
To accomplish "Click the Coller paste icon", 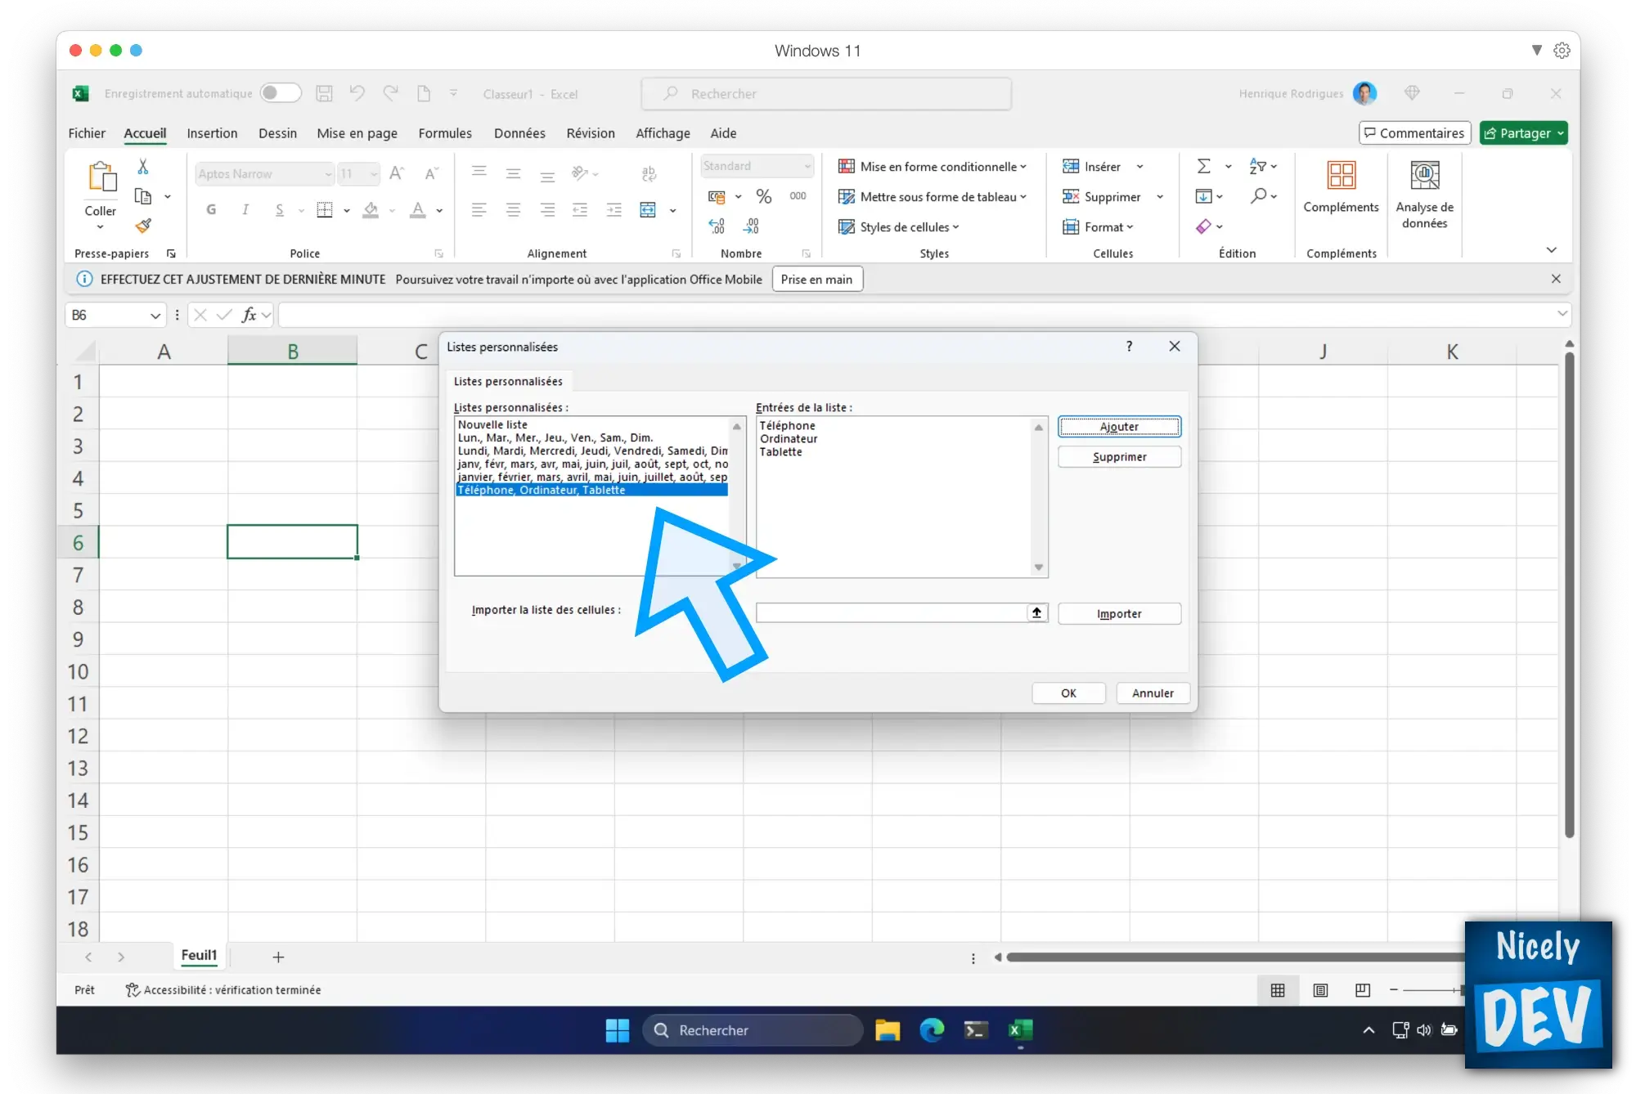I will coord(101,177).
